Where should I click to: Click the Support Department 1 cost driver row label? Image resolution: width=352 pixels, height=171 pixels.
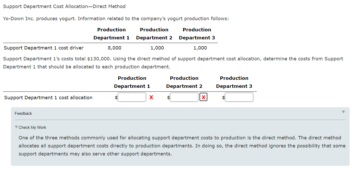43,48
